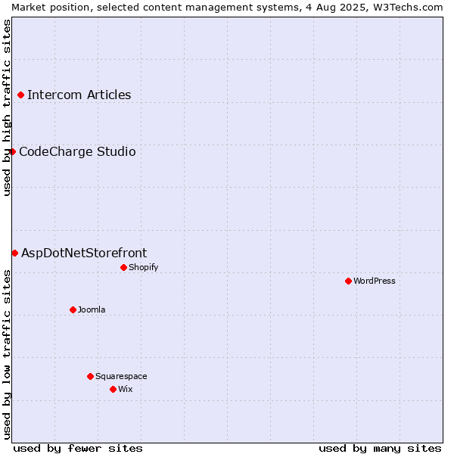Screen dimensions: 454x454
Task: Click the Intercom Articles red data point
Action: point(21,95)
